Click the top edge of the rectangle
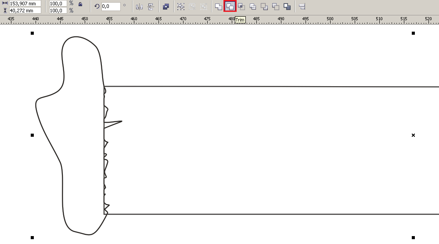Image resolution: width=439 pixels, height=244 pixels. (271, 86)
